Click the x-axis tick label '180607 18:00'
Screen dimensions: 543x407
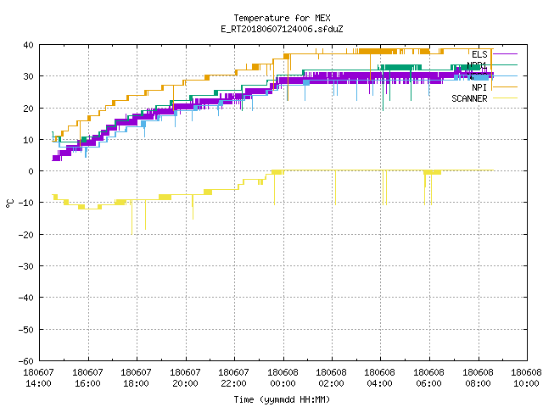(x=136, y=378)
